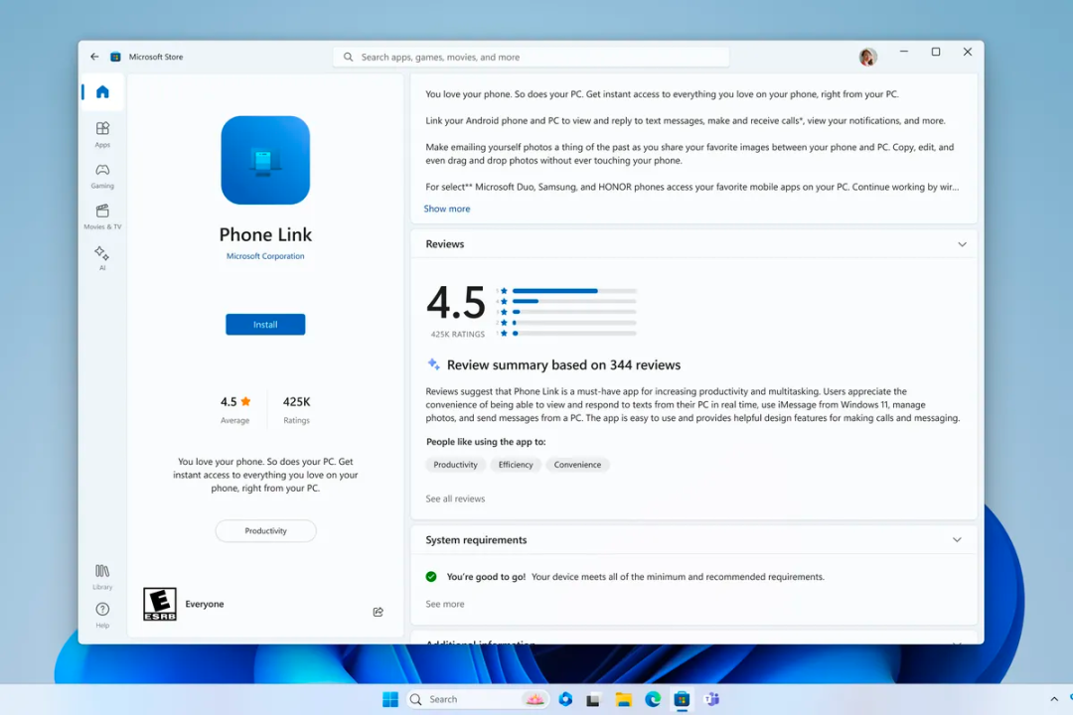Launch Copilot from the taskbar
1073x715 pixels.
[565, 699]
